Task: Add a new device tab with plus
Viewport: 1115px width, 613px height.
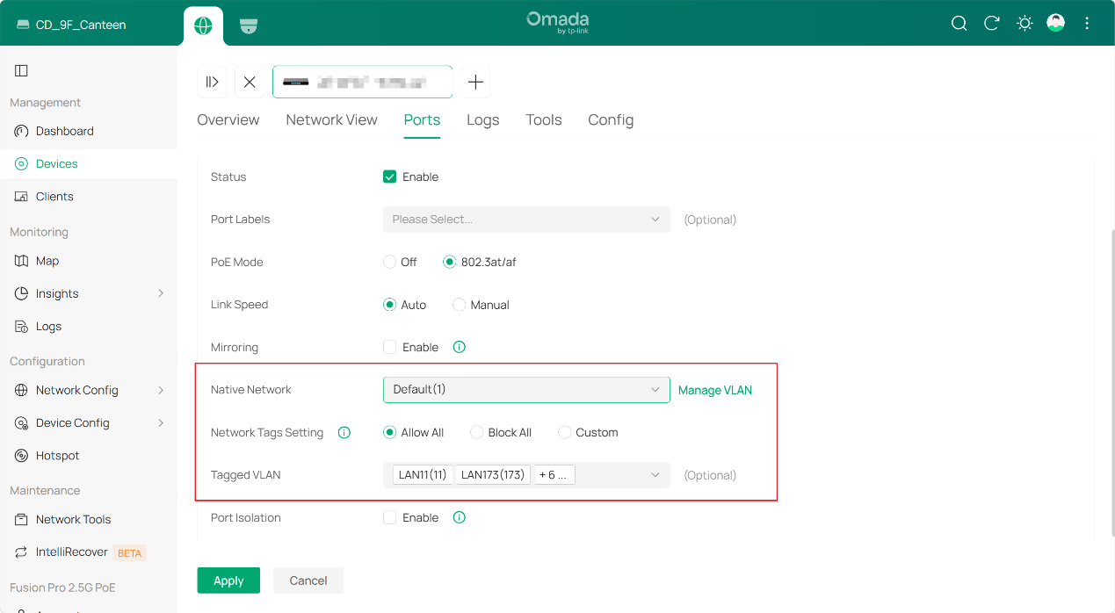Action: click(475, 82)
